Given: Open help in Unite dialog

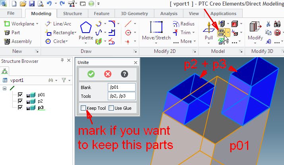Looking at the screenshot, I should [124, 74].
